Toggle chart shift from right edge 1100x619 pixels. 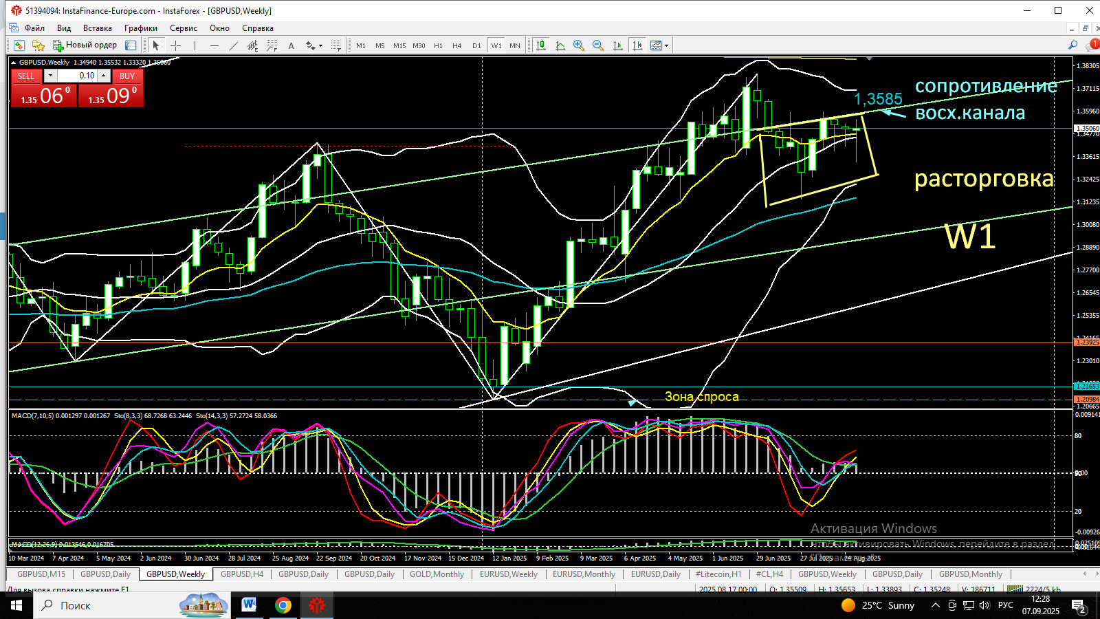click(x=637, y=45)
